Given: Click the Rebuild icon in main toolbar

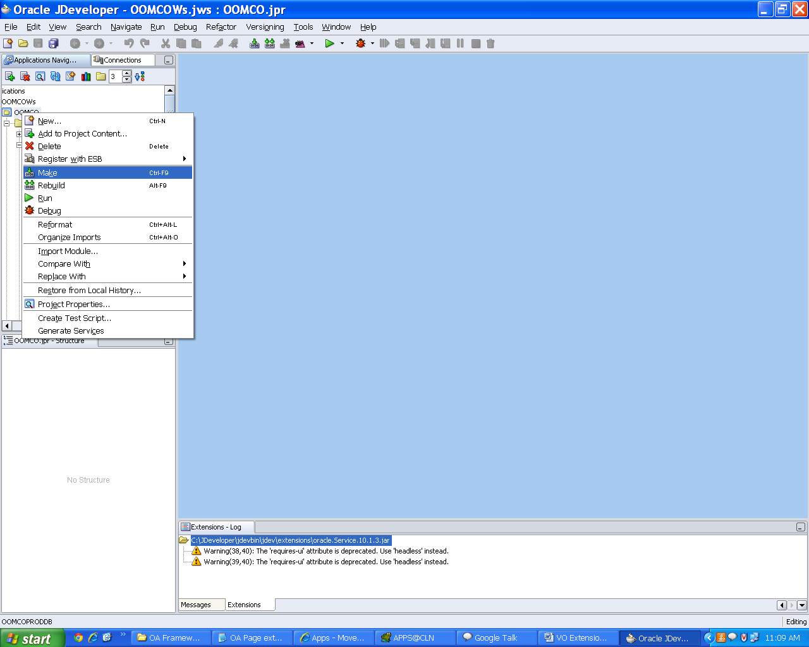Looking at the screenshot, I should click(x=270, y=44).
